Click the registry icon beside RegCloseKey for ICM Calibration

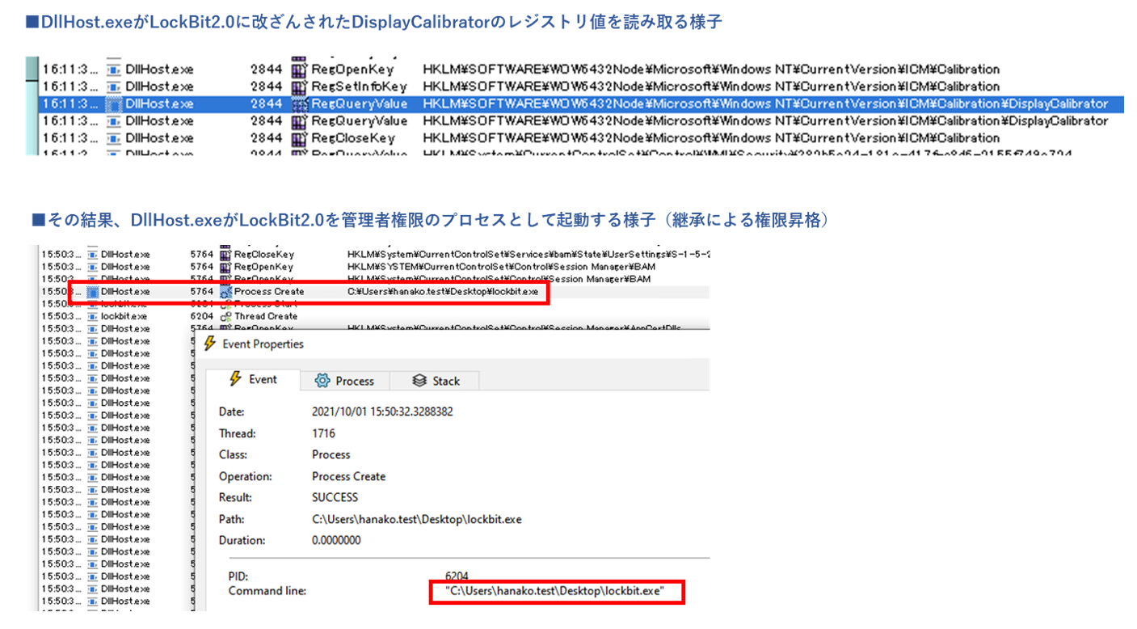point(299,137)
